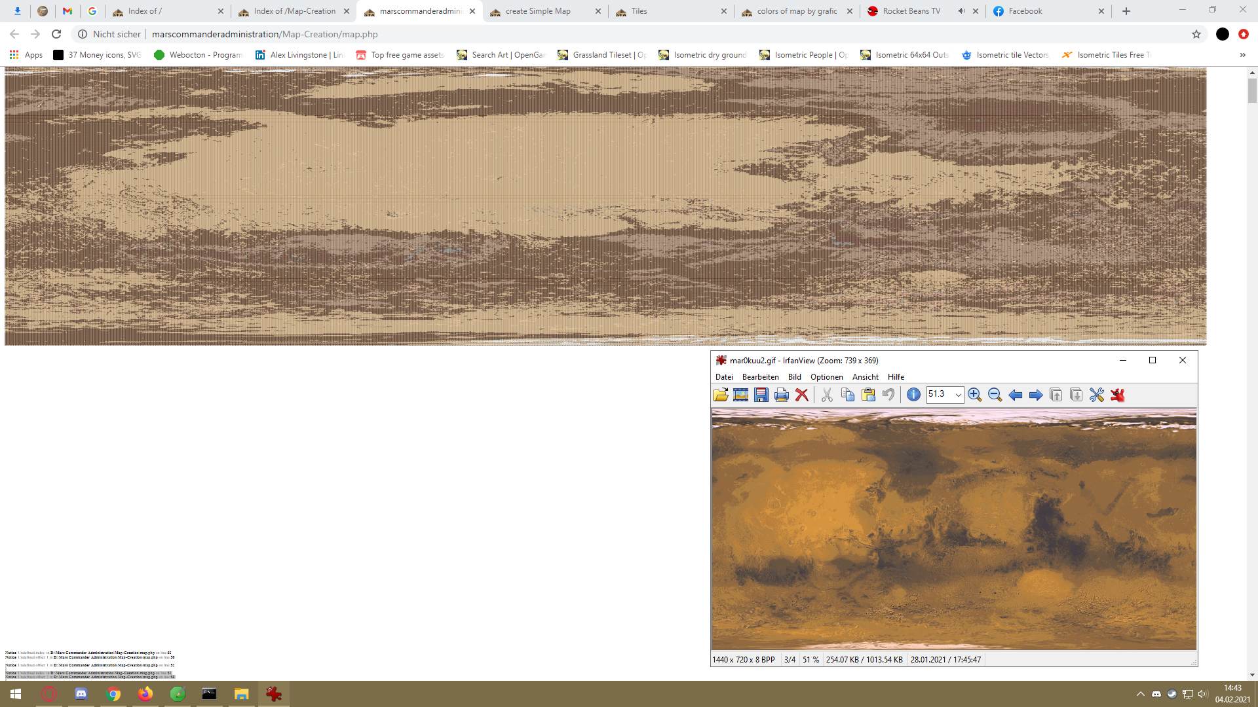
Task: Click the browser address bar URL
Action: coord(265,34)
